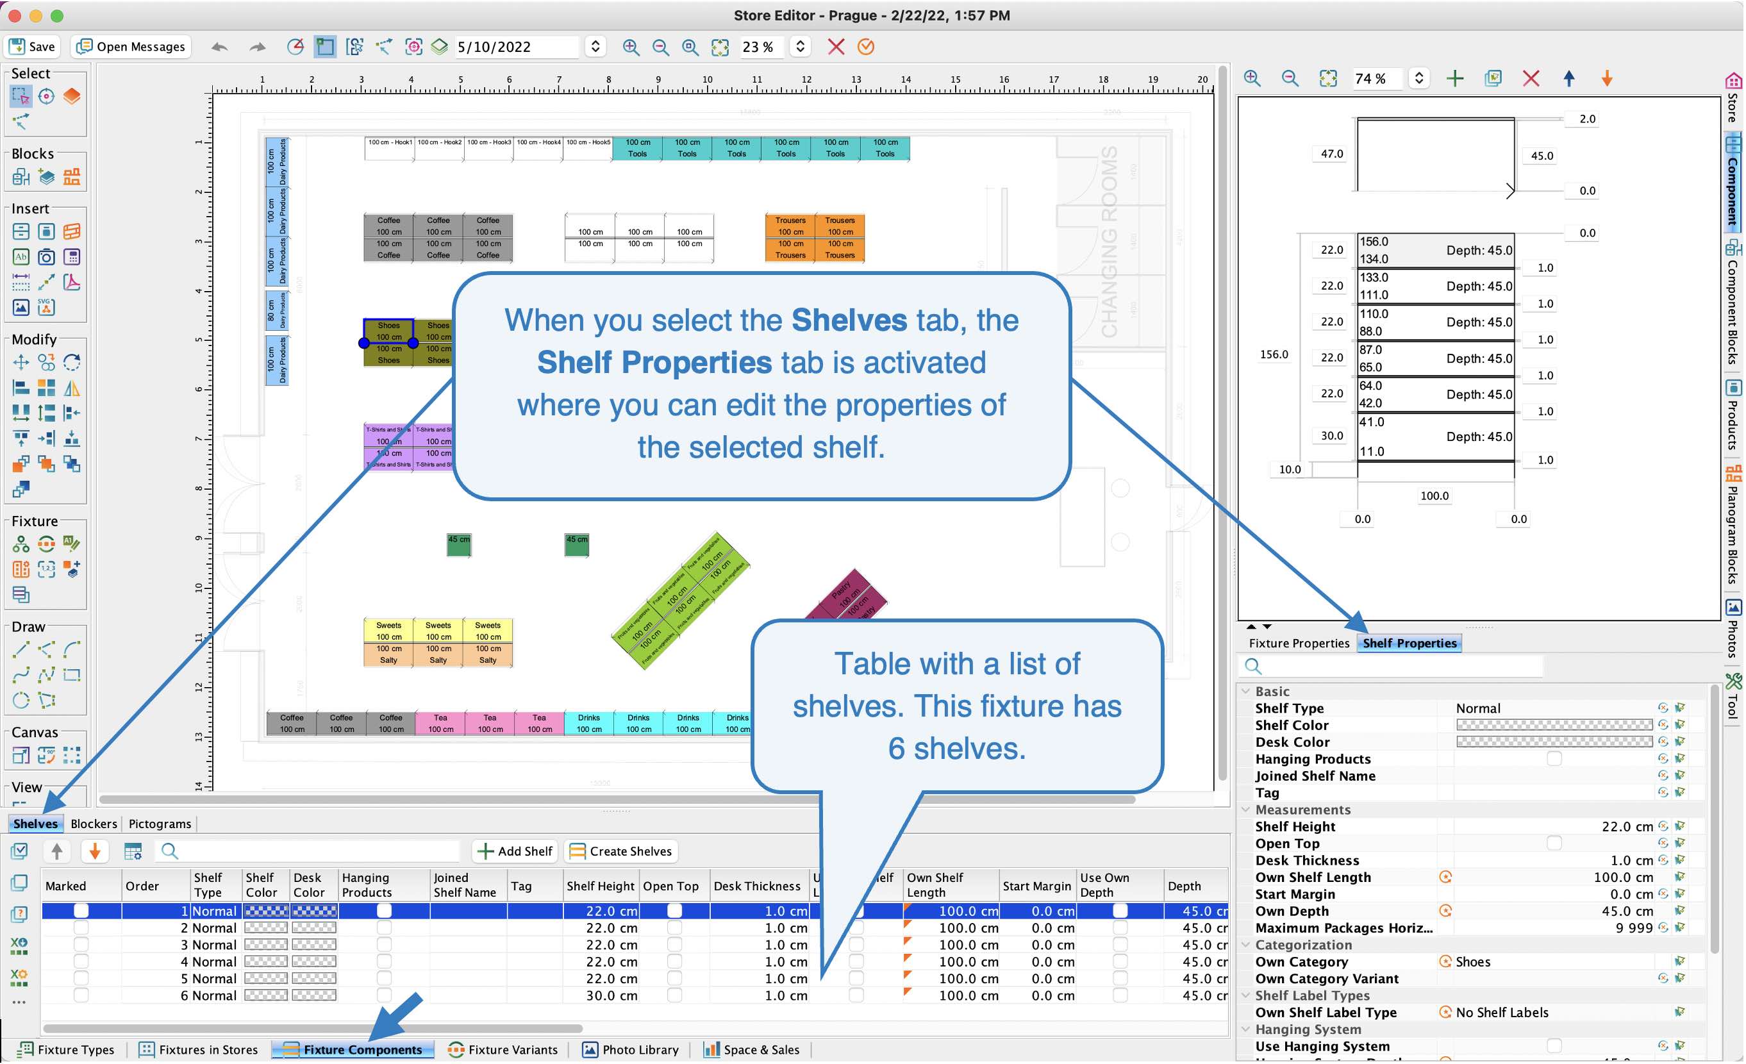Open the Fixtures in Stores bottom tab
This screenshot has height=1064, width=1746.
click(x=199, y=1050)
